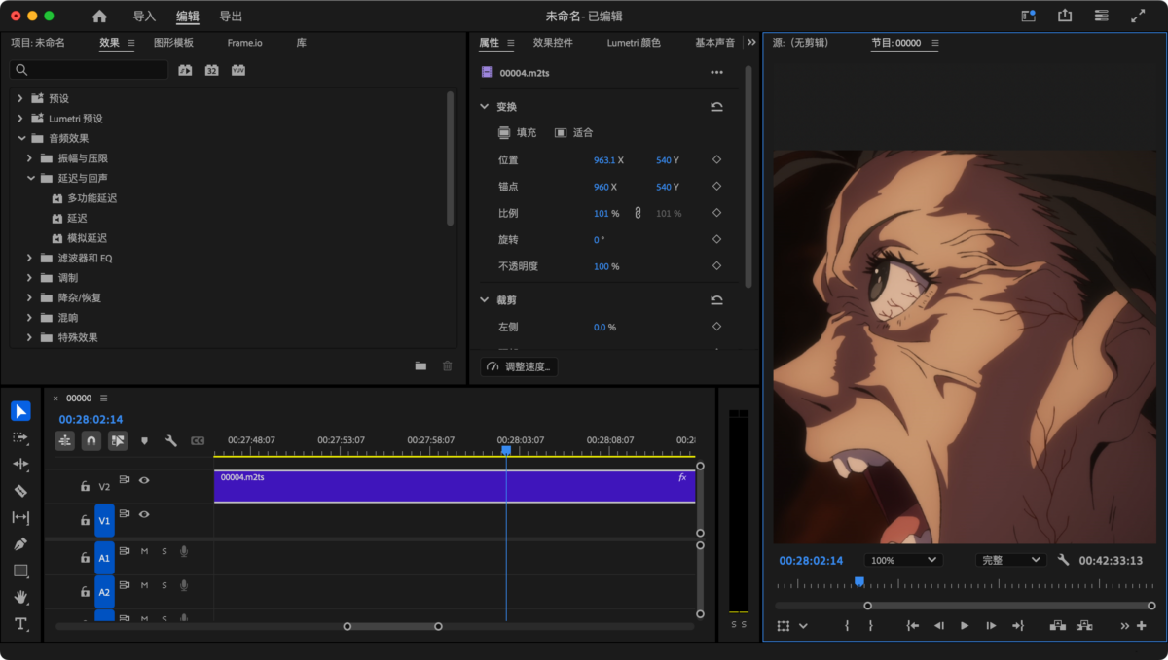The width and height of the screenshot is (1168, 660).
Task: Collapse the 变换 properties section
Action: click(485, 107)
